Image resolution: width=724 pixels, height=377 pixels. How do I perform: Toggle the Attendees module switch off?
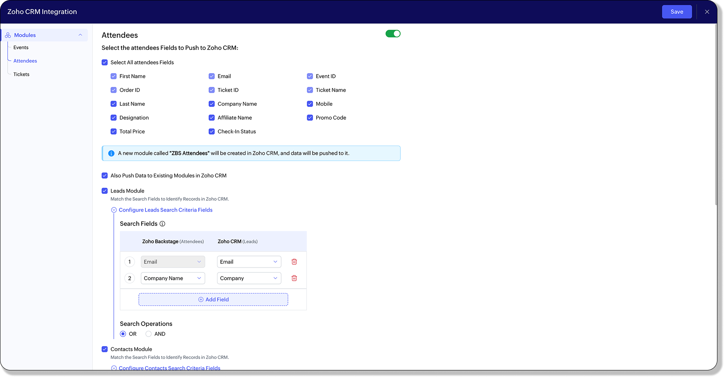393,34
